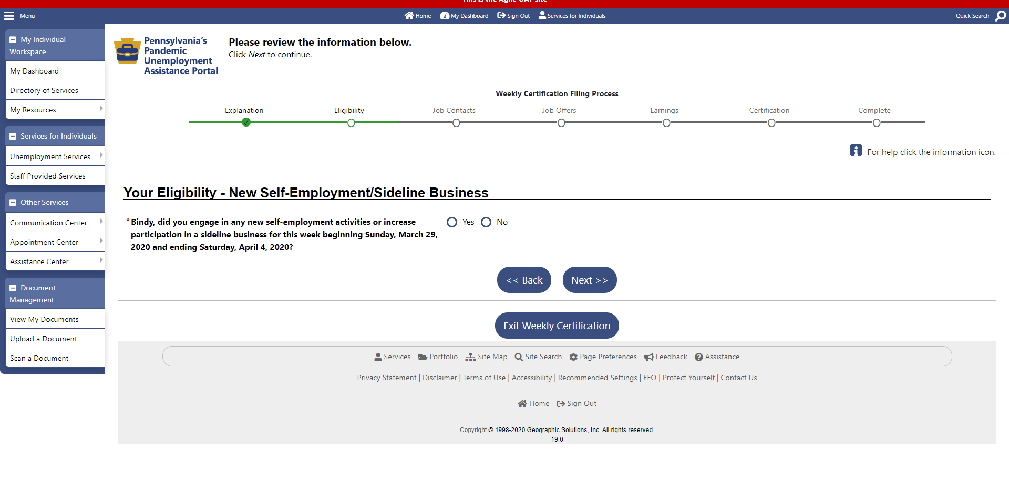Image resolution: width=1009 pixels, height=482 pixels.
Task: Click the Quick Search magnifier icon
Action: tap(1001, 16)
